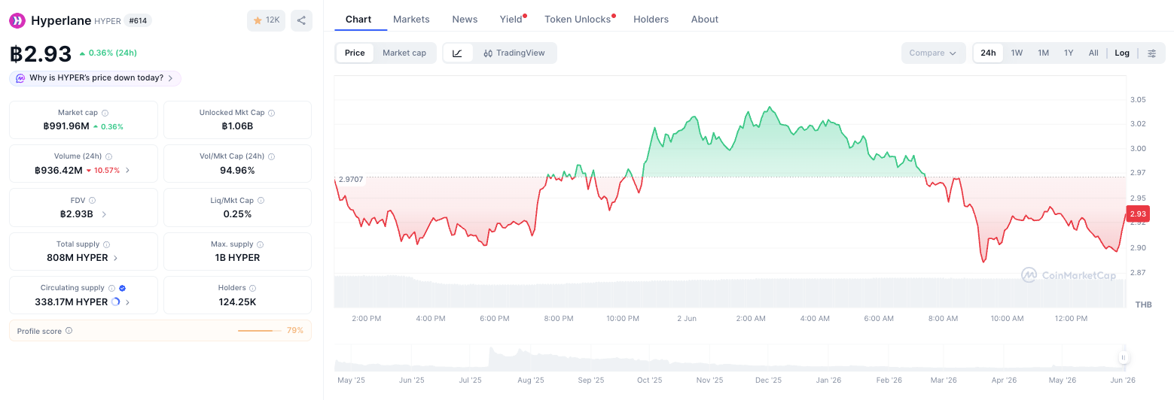Select the 1W time range

[x=1017, y=53]
